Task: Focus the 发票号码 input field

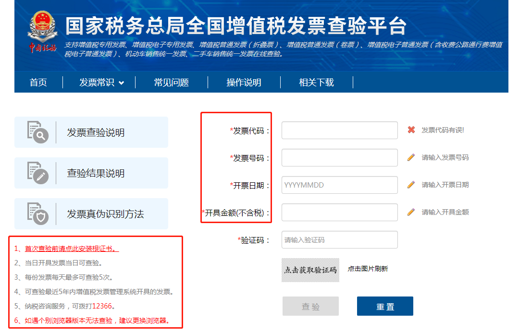Action: tap(340, 157)
